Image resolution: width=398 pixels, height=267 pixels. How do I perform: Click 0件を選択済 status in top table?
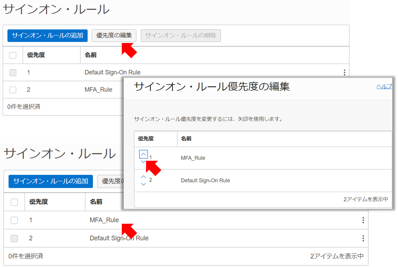[24, 107]
